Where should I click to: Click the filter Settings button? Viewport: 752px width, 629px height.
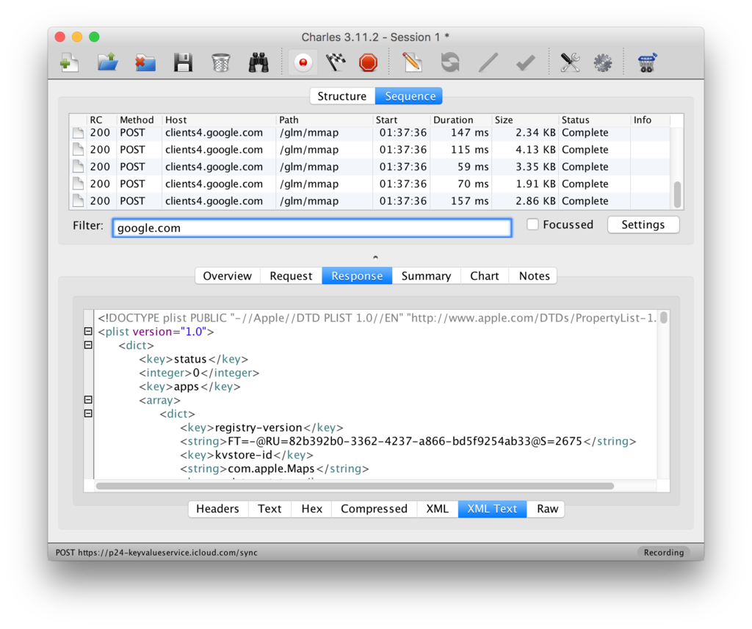click(x=643, y=225)
